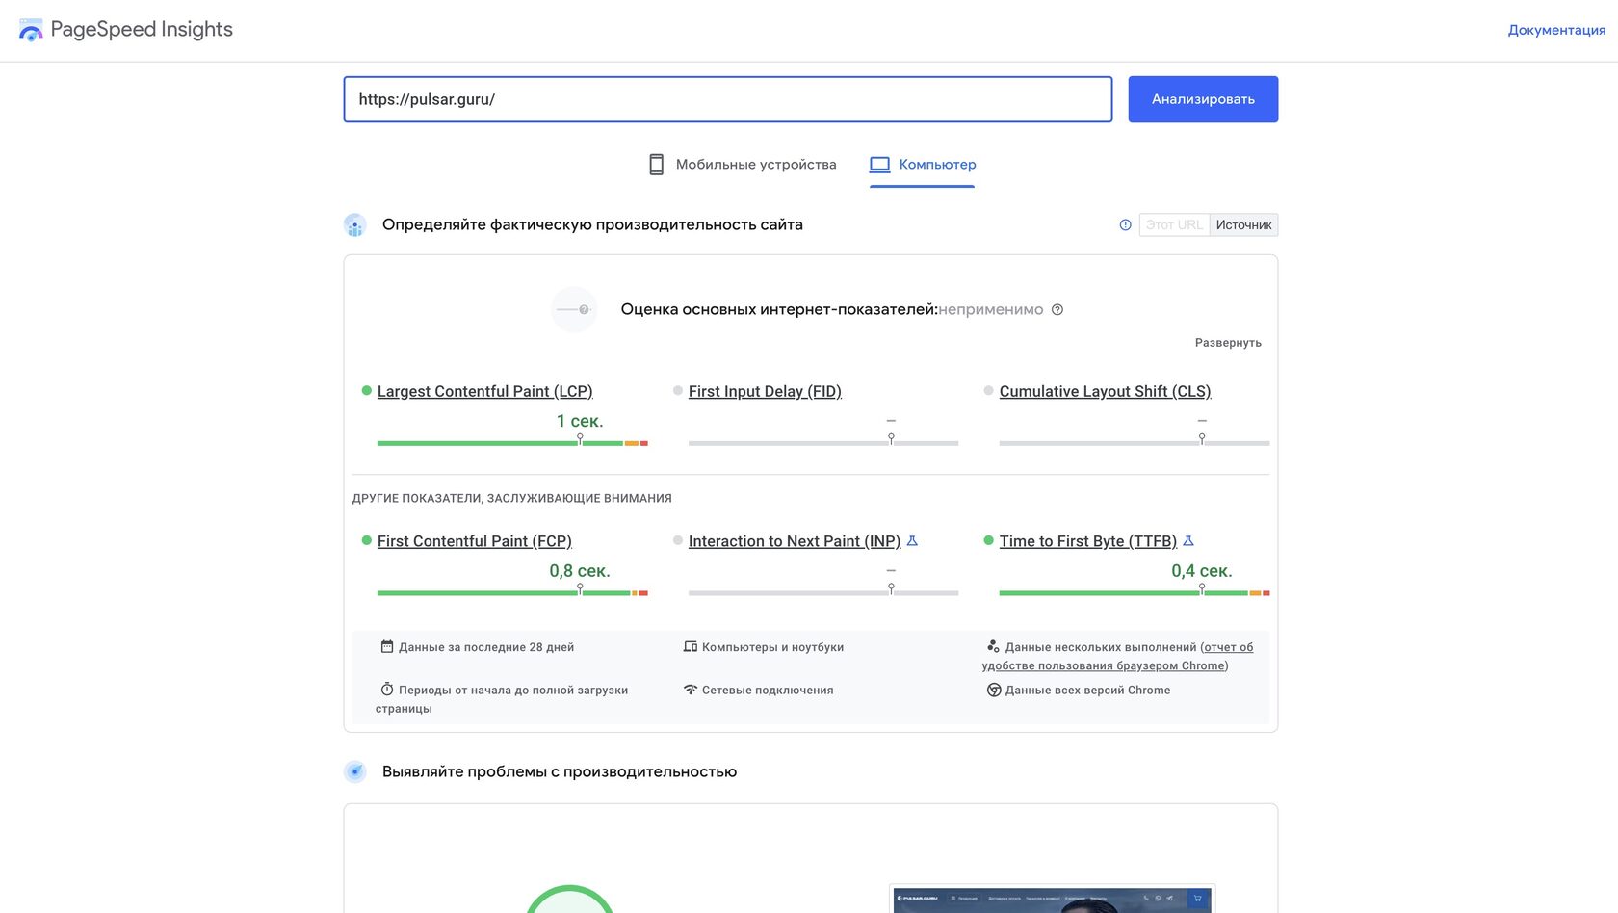This screenshot has width=1618, height=913.
Task: Click the URL input field
Action: 727,99
